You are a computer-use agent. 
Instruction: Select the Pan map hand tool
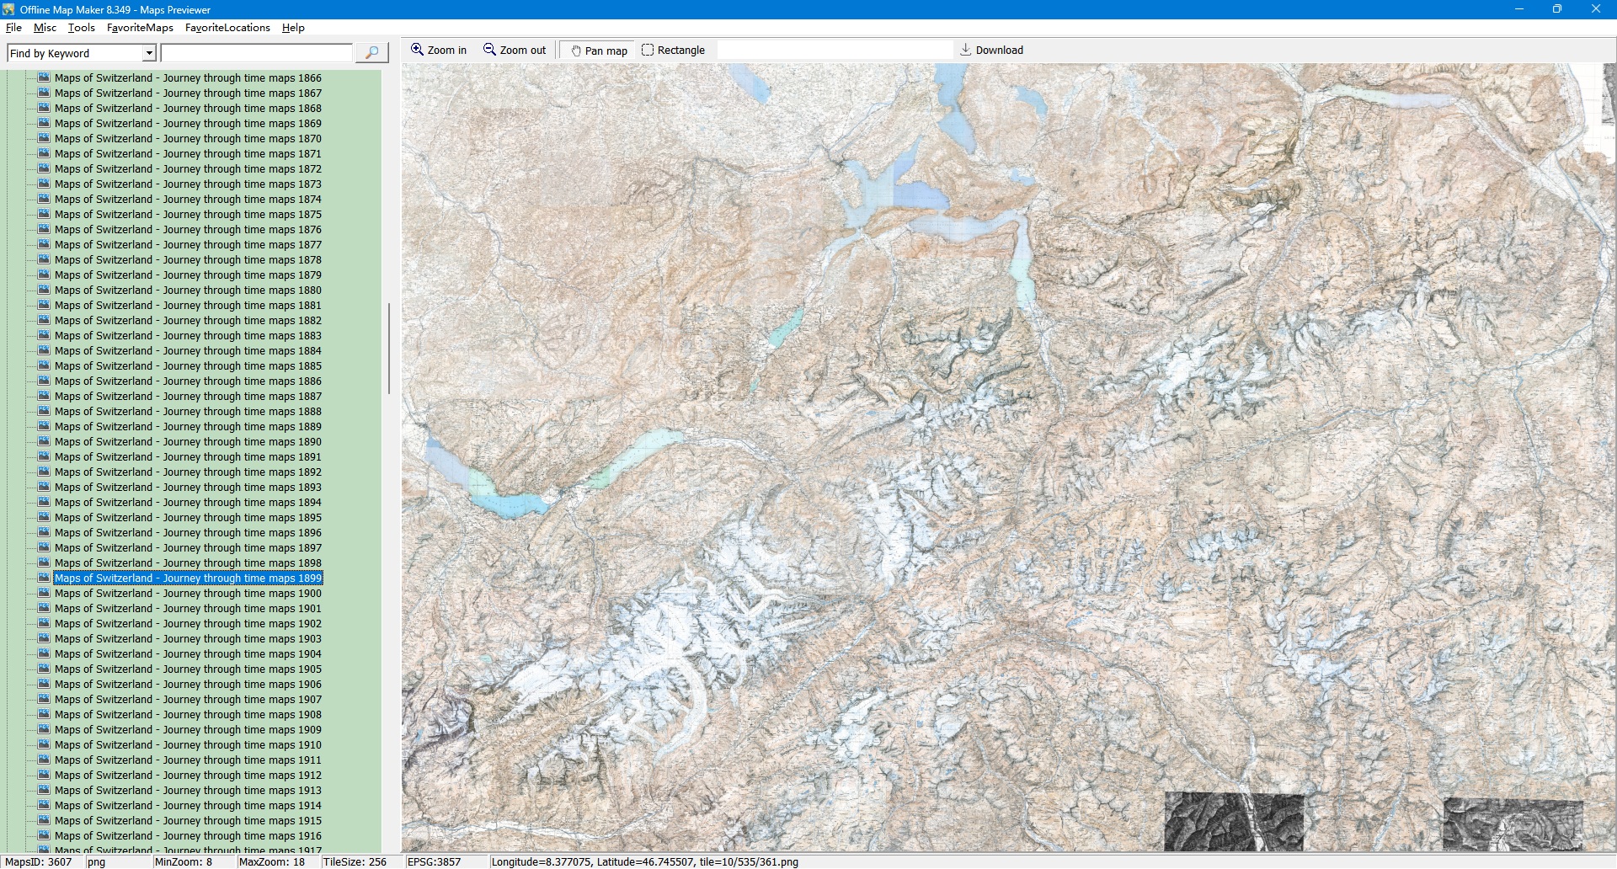(x=576, y=51)
